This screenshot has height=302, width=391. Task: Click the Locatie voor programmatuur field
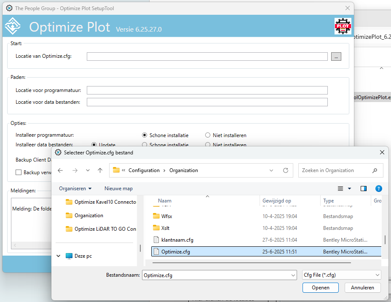coord(207,90)
